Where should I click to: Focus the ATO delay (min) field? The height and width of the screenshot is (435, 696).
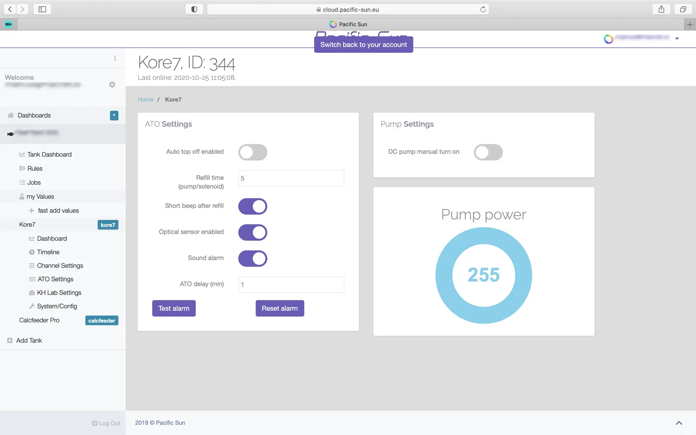291,285
